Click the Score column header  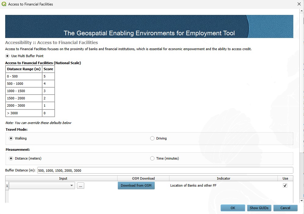pyautogui.click(x=48, y=69)
